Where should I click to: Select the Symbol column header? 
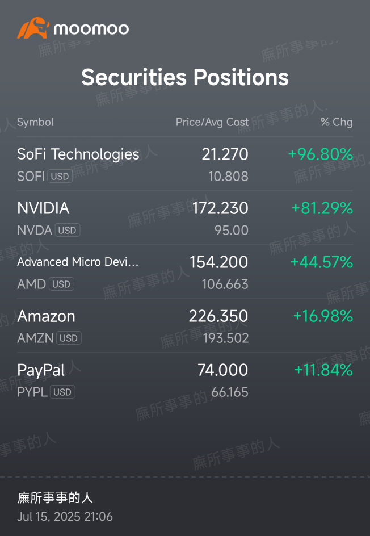[36, 122]
